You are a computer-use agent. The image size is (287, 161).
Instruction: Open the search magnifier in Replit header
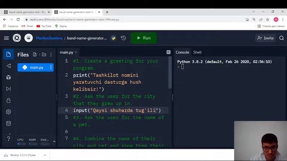(x=282, y=38)
